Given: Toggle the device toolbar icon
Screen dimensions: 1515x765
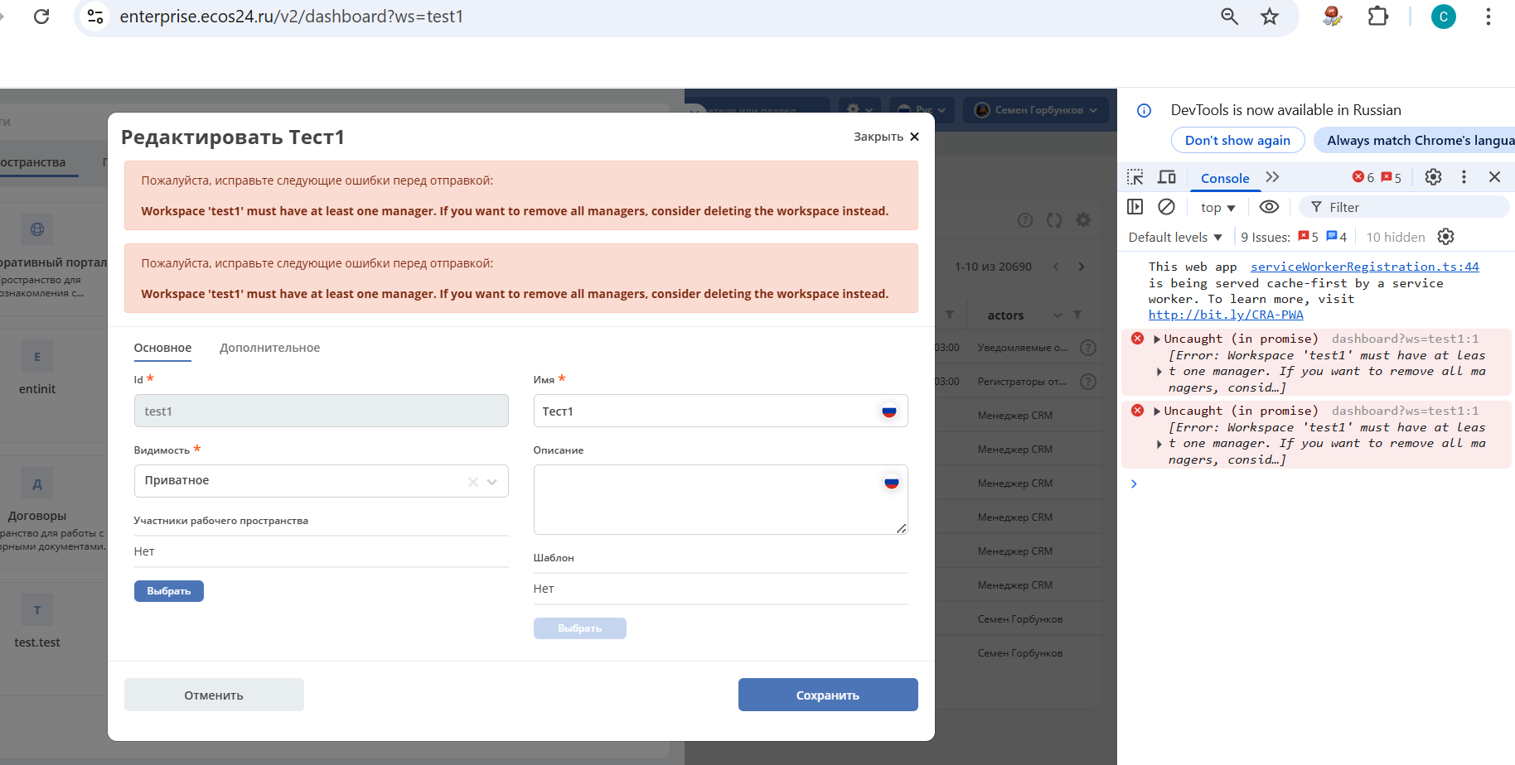Looking at the screenshot, I should click(1167, 177).
